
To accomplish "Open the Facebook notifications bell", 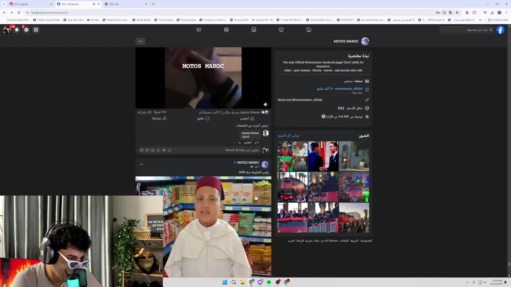I will (x=17, y=29).
